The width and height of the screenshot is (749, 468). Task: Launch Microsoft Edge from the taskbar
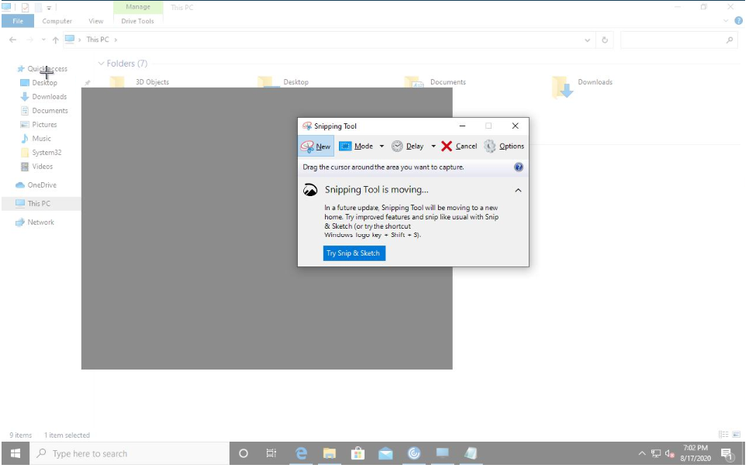tap(301, 453)
